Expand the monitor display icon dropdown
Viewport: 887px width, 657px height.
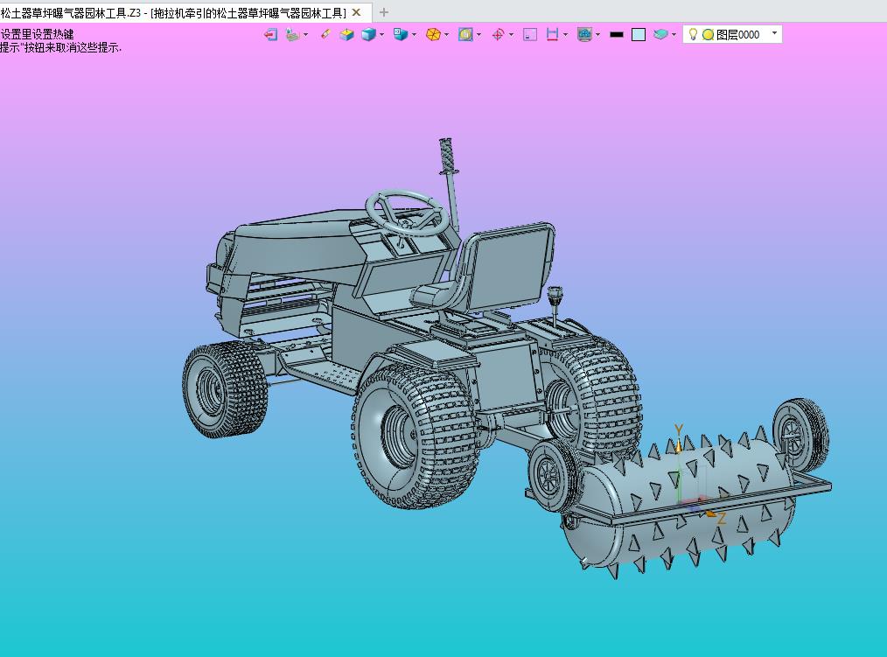(598, 34)
